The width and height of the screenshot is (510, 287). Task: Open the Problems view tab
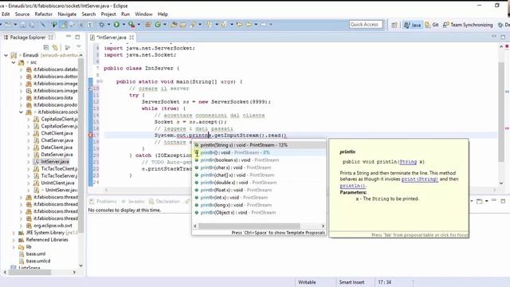(x=103, y=202)
